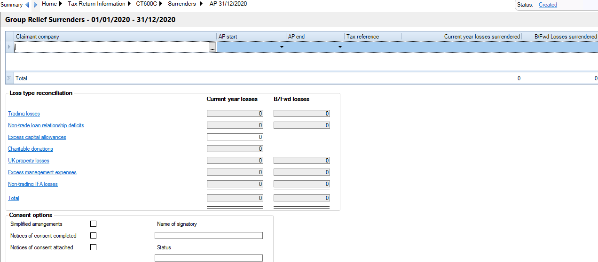Image resolution: width=598 pixels, height=262 pixels.
Task: Open the AP start date dropdown
Action: [x=282, y=47]
